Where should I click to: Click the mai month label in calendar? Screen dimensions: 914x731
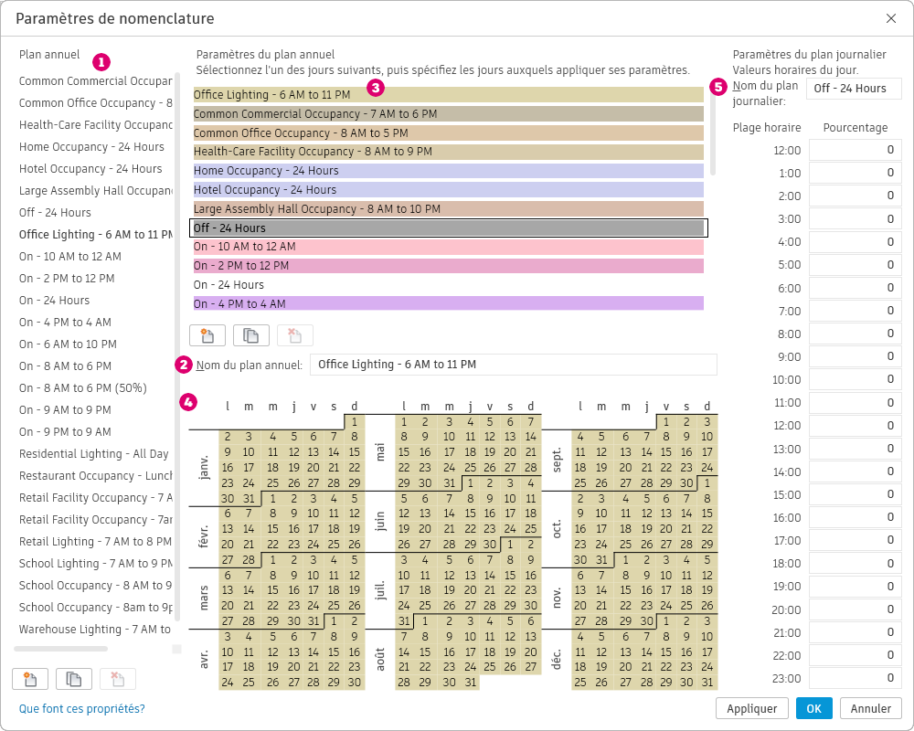(380, 452)
